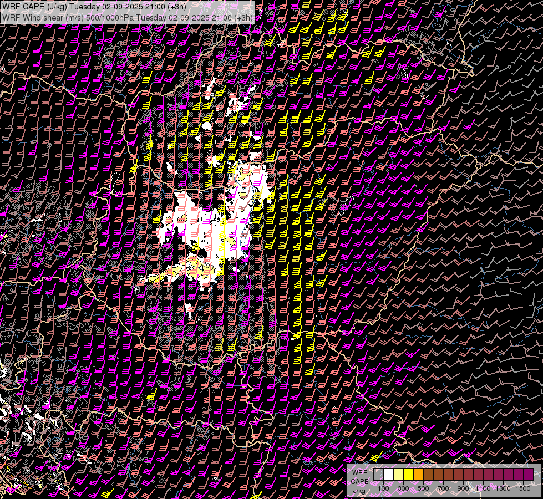Screen dimensions: 543x499
Task: Click the legend value 1300
Action: pos(503,488)
